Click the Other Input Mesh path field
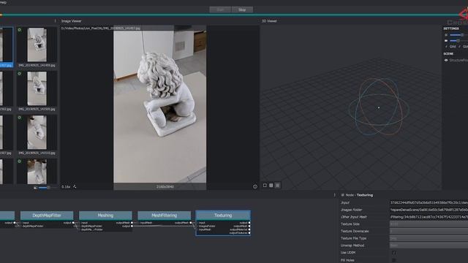This screenshot has height=263, width=468. tap(429, 217)
